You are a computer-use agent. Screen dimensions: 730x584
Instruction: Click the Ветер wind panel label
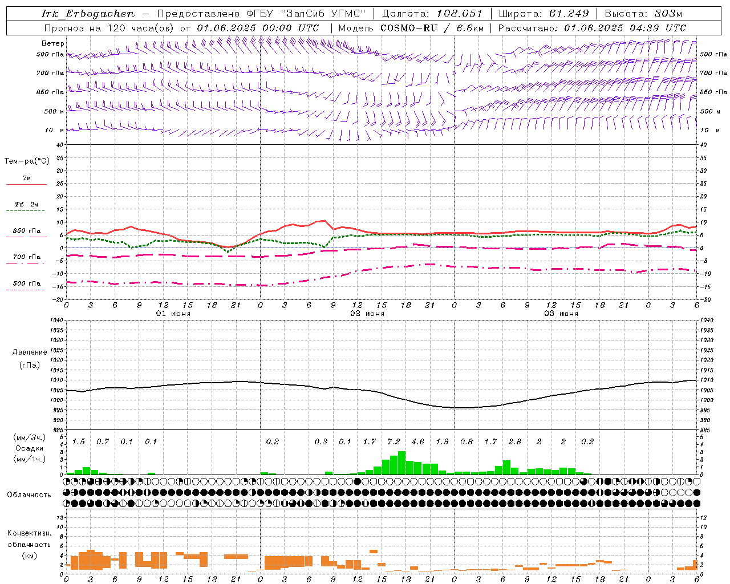[x=53, y=43]
